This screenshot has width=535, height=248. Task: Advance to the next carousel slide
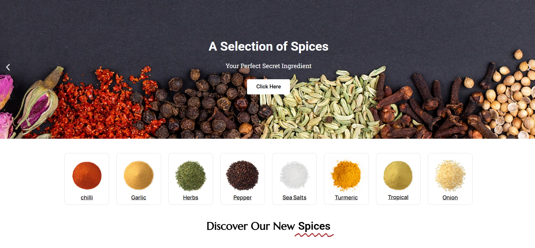(x=529, y=67)
